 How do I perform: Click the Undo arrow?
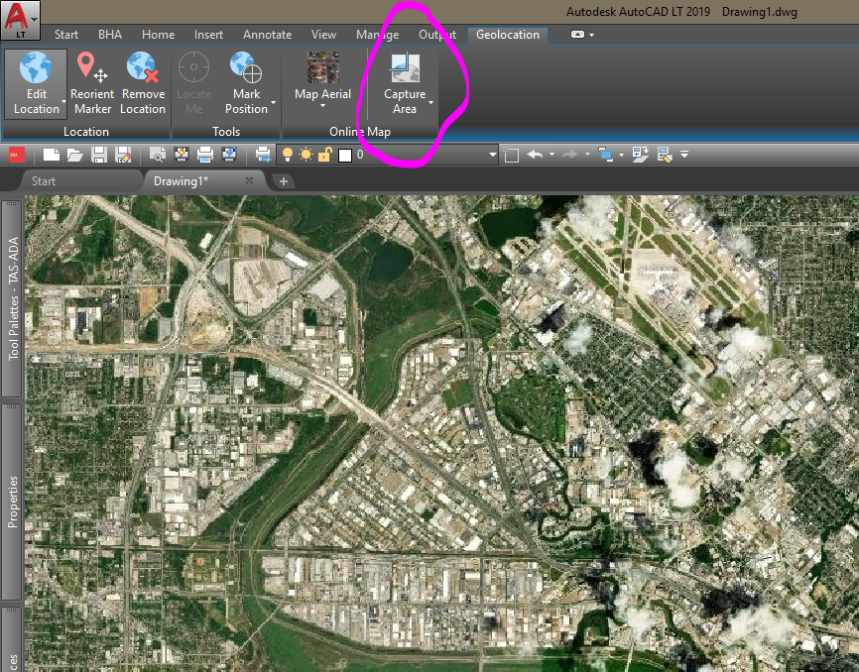tap(535, 155)
